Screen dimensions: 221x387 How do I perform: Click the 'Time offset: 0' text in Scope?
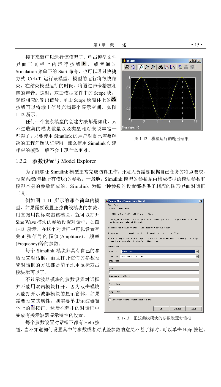point(130,128)
